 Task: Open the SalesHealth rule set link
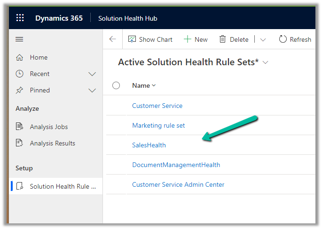[x=149, y=145]
